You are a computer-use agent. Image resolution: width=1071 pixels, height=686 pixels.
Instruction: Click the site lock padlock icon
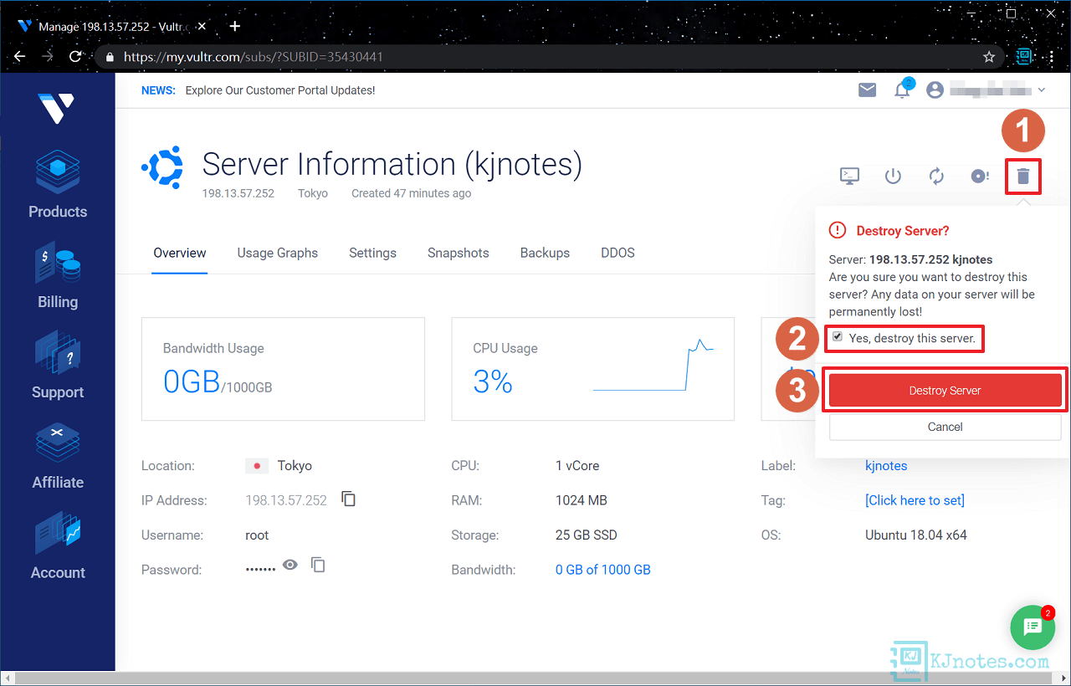point(110,58)
